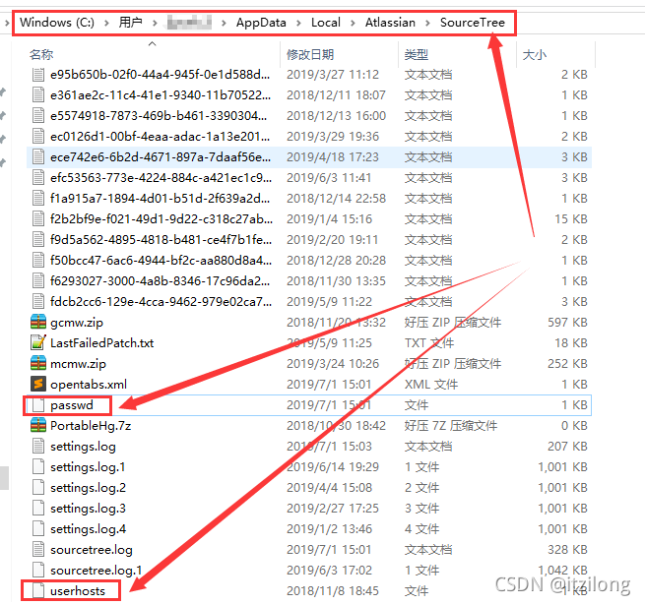Click the 328 KB size of sourcetree.log
The height and width of the screenshot is (605, 645).
(x=567, y=550)
